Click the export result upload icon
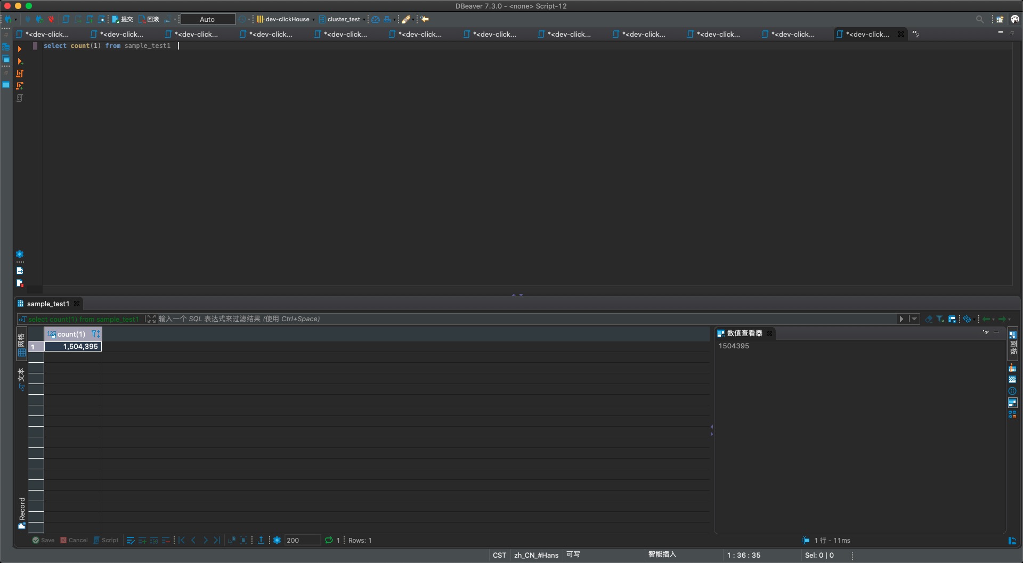Screen dimensions: 1023x563 [x=261, y=540]
